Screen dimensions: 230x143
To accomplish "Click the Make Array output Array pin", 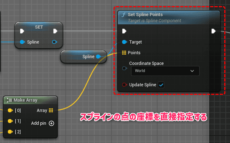I will click(x=51, y=110).
